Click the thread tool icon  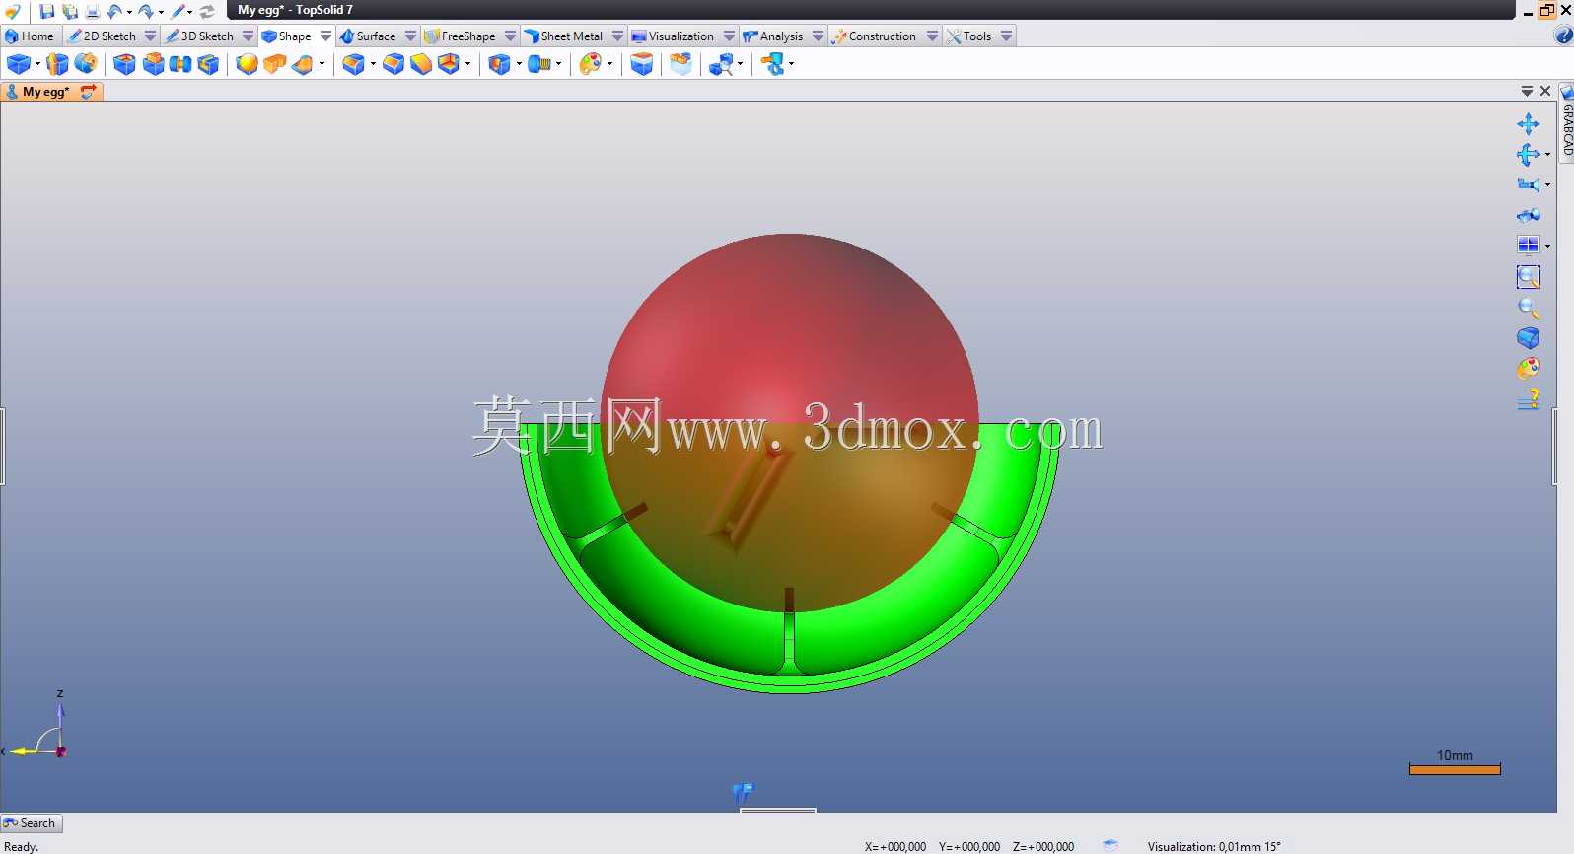pyautogui.click(x=539, y=65)
